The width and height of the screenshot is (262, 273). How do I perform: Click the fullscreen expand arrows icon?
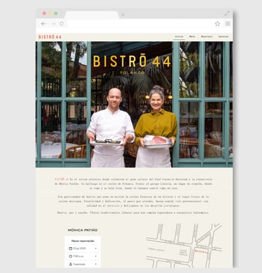pyautogui.click(x=227, y=14)
